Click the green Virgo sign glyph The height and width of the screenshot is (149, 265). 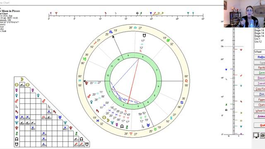point(169,41)
